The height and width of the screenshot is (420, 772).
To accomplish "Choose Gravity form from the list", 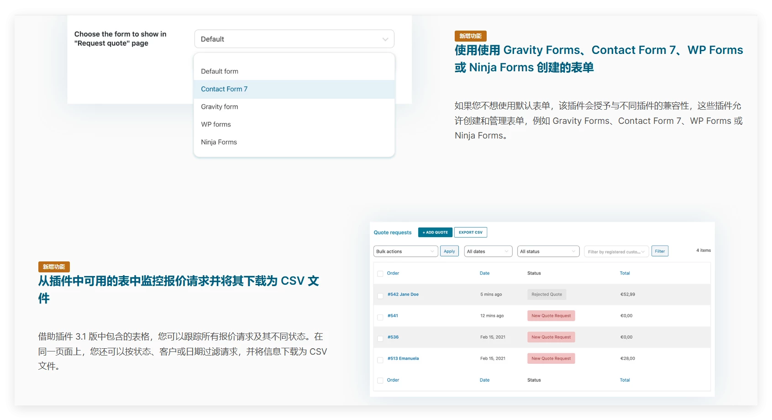I will (220, 107).
